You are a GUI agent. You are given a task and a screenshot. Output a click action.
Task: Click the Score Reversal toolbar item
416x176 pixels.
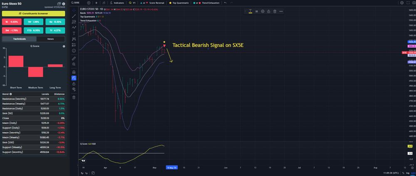coord(152,2)
